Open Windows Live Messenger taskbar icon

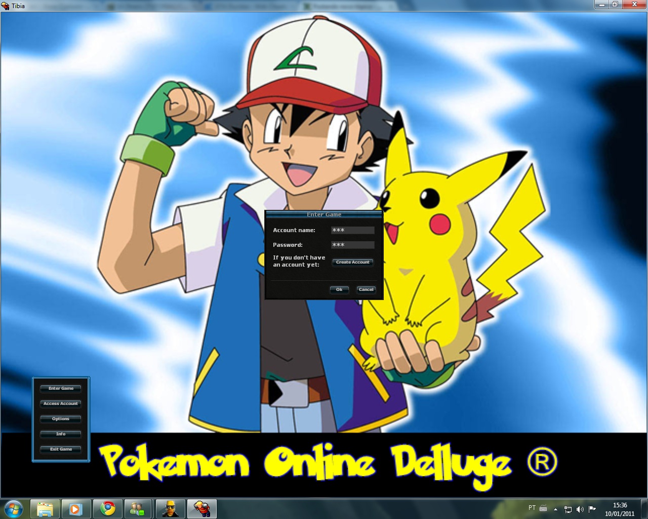138,508
